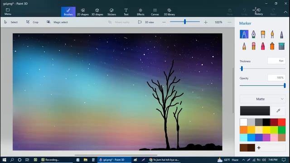Toggle Mixed reality
The width and height of the screenshot is (290, 163).
point(119,22)
